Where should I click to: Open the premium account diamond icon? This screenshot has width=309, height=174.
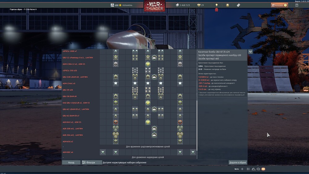pos(227,5)
